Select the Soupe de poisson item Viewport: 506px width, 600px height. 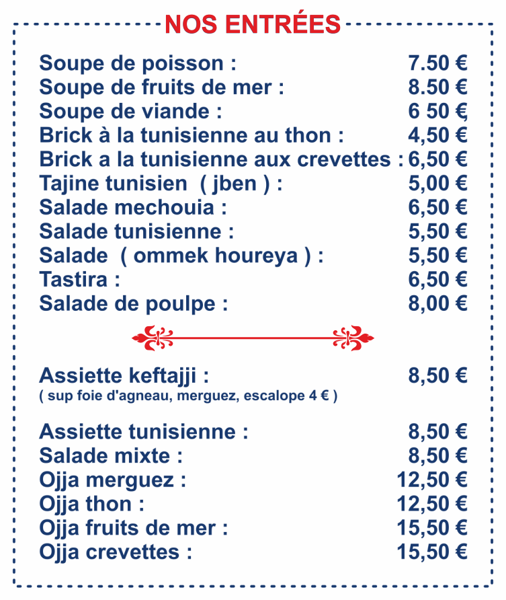point(253,63)
